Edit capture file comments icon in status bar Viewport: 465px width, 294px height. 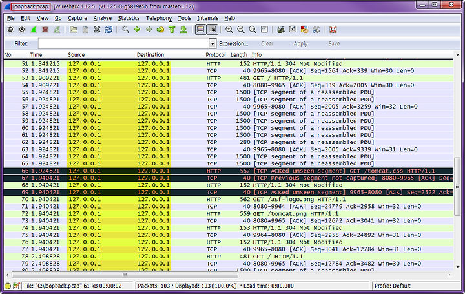16,286
